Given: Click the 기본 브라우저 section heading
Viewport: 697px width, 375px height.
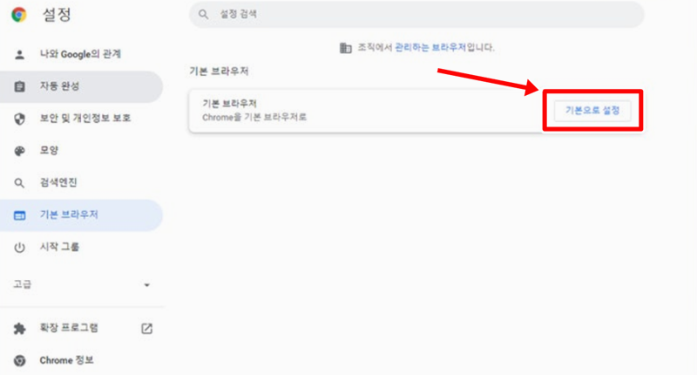Looking at the screenshot, I should [219, 72].
